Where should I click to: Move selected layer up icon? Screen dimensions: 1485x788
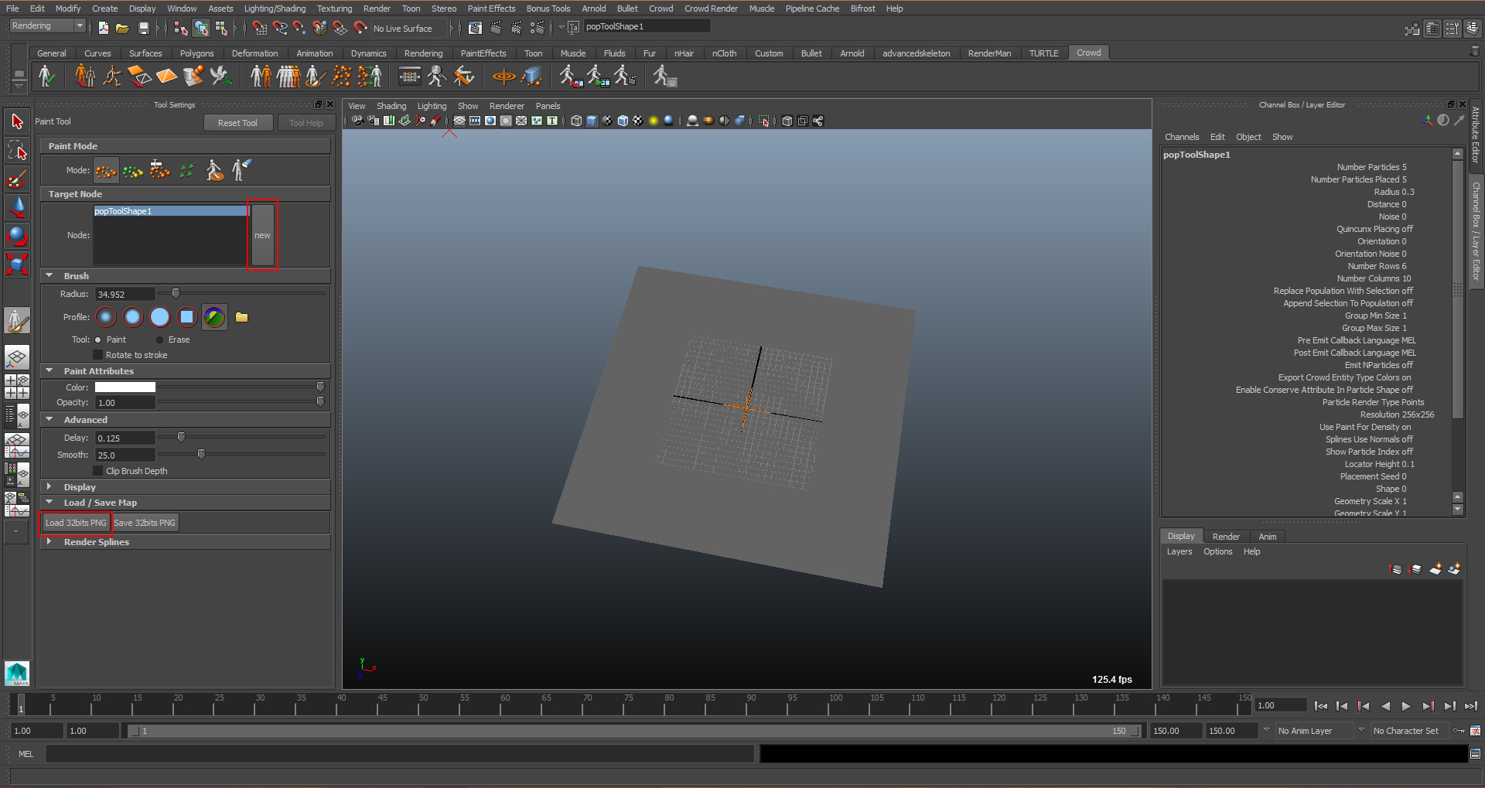click(1396, 569)
